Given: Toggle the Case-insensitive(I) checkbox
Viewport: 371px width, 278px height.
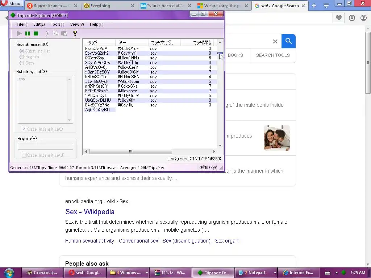Looking at the screenshot, I should [x=24, y=129].
